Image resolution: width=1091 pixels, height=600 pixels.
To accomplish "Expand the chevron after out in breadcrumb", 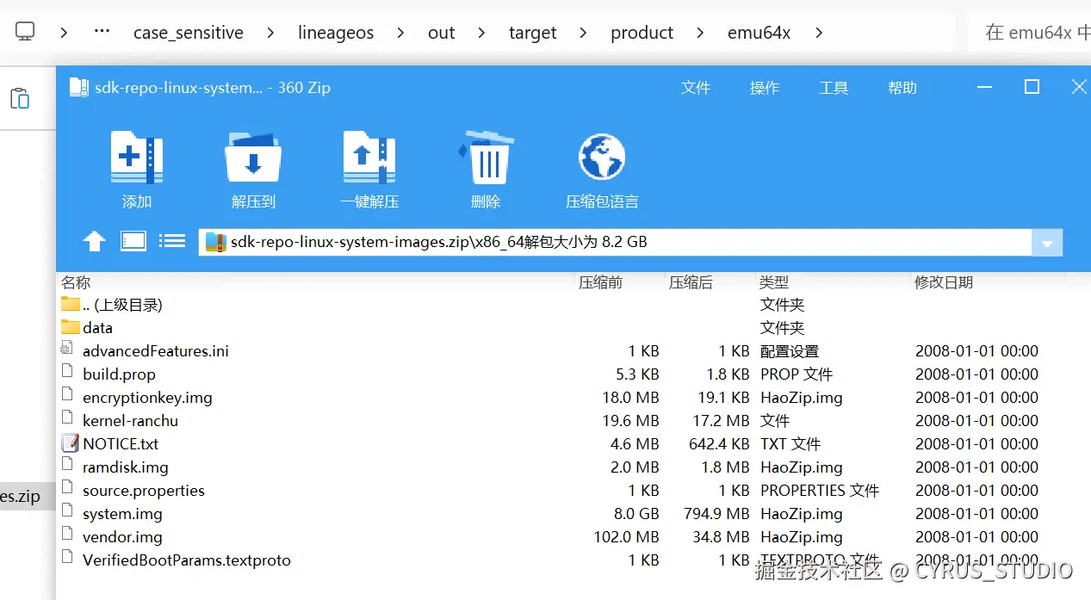I will [x=481, y=33].
